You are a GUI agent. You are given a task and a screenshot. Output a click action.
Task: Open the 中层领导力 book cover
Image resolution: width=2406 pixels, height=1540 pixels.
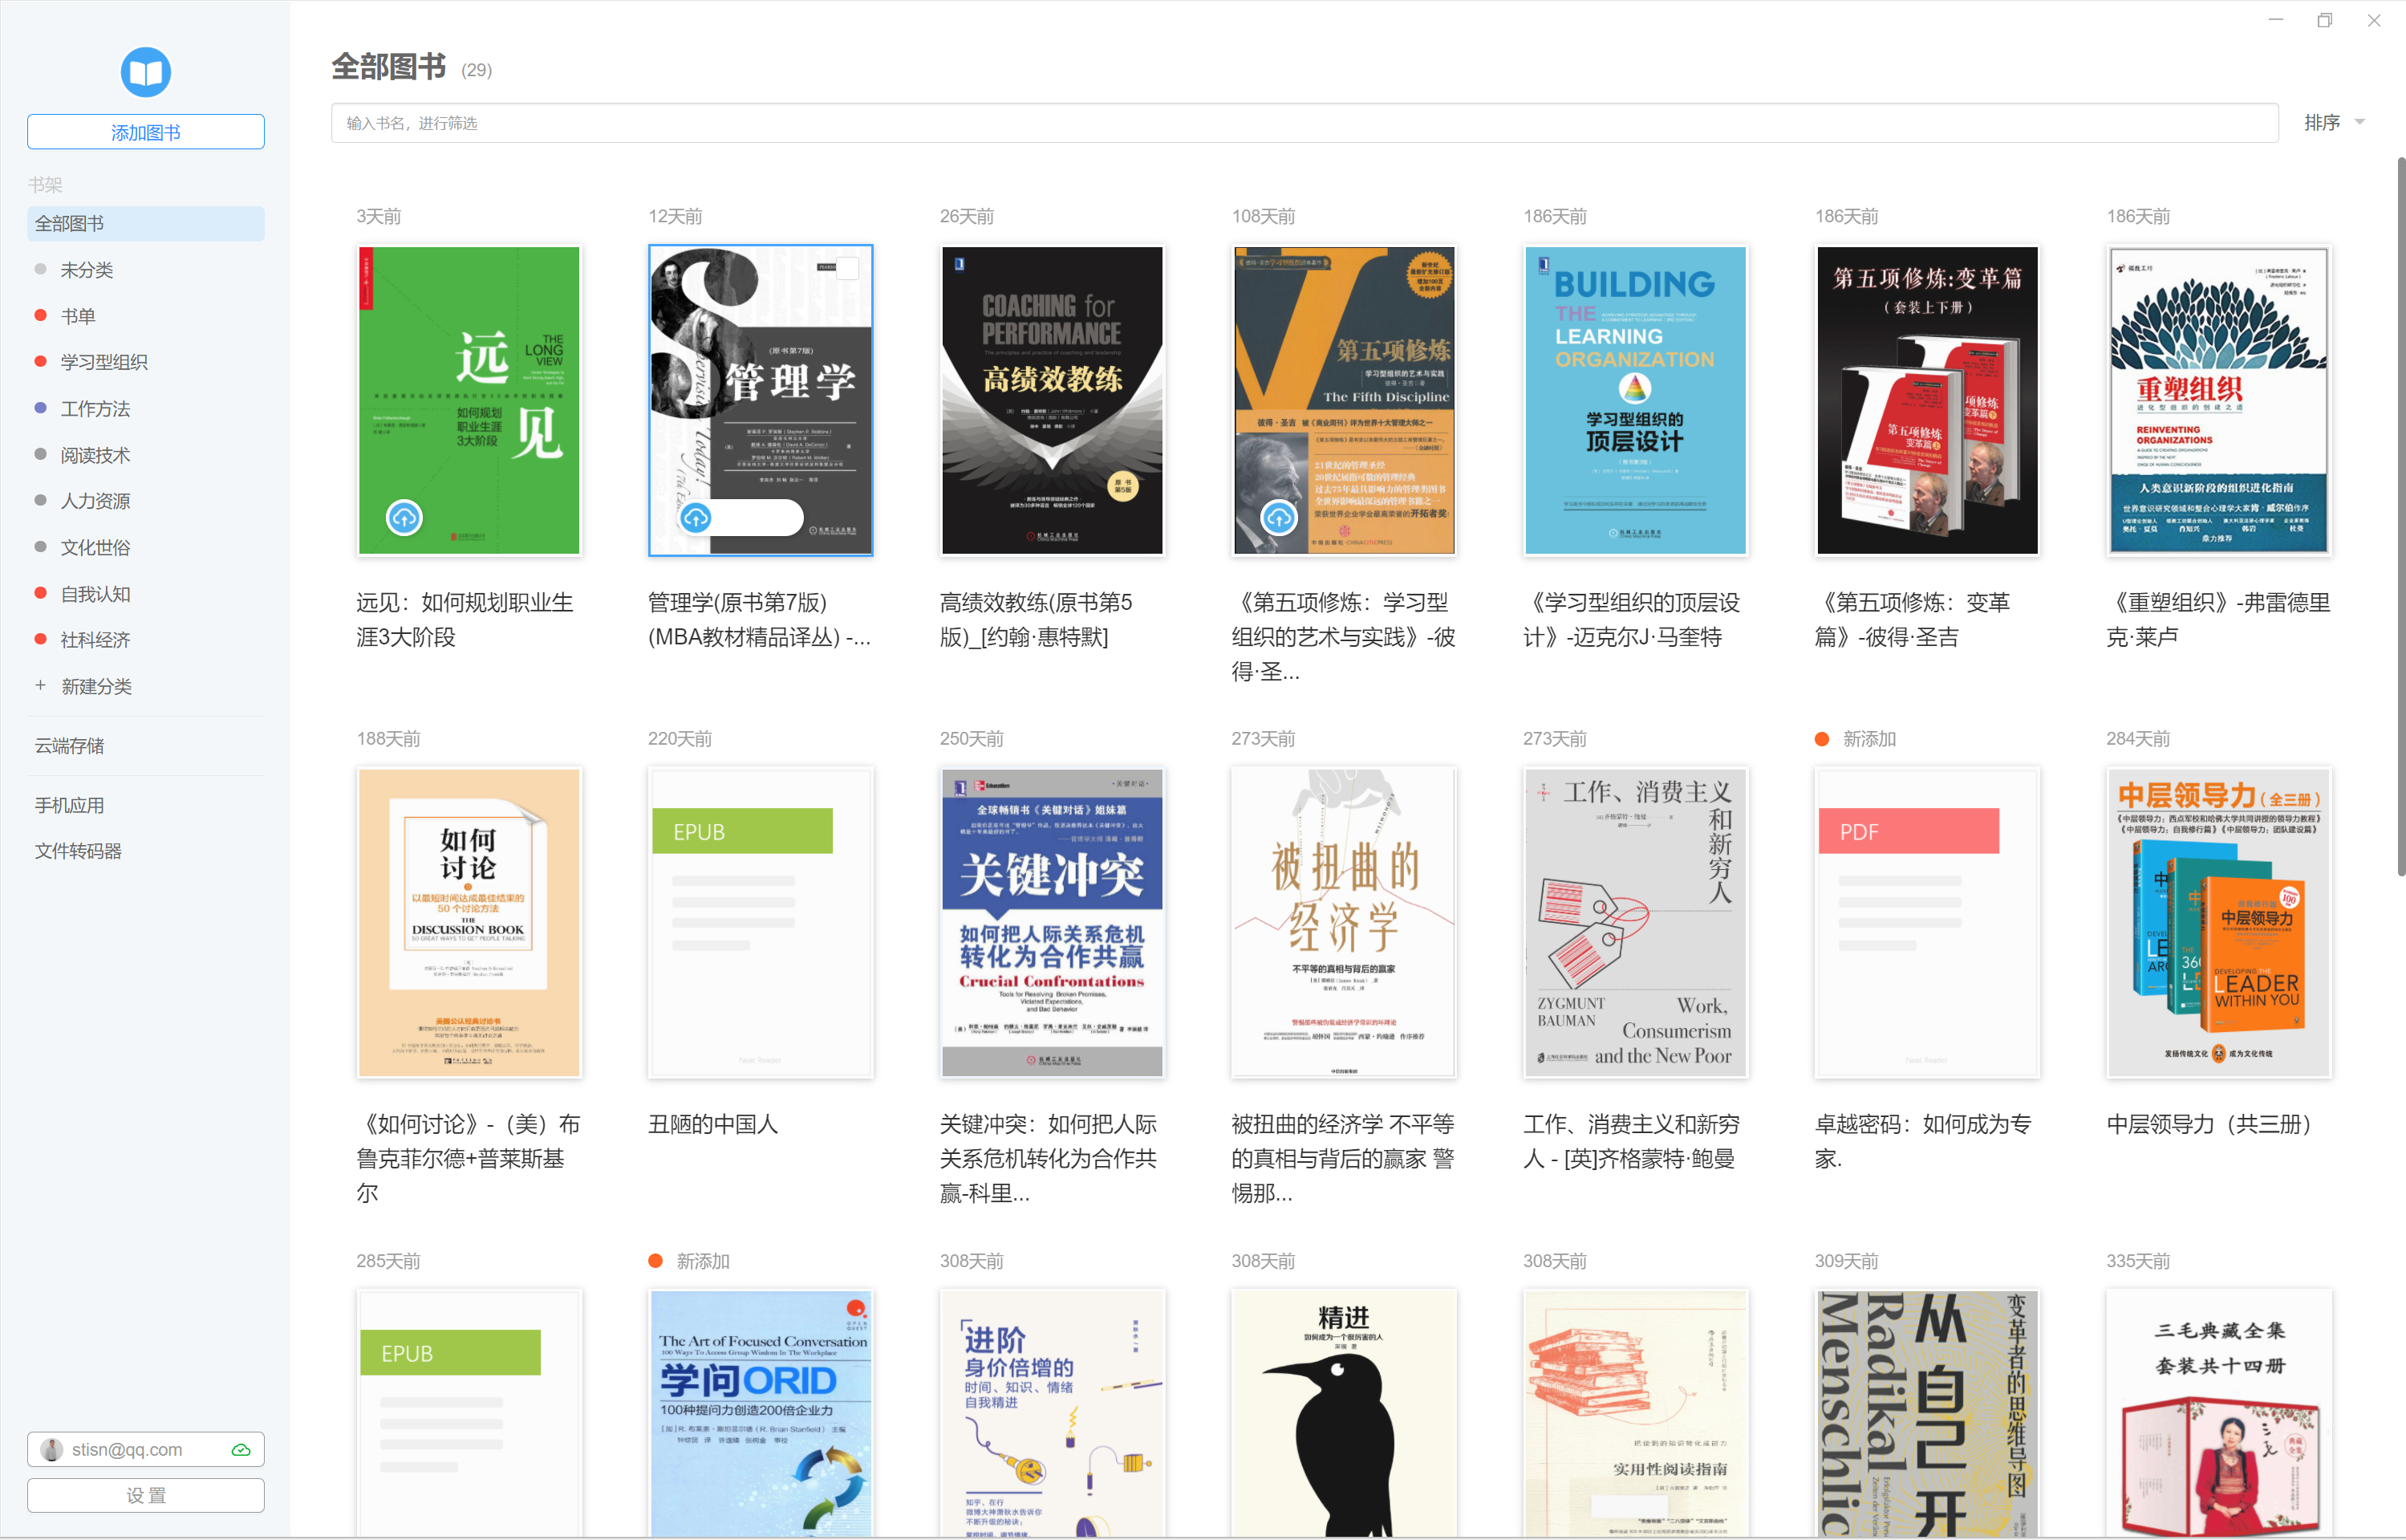click(2219, 922)
